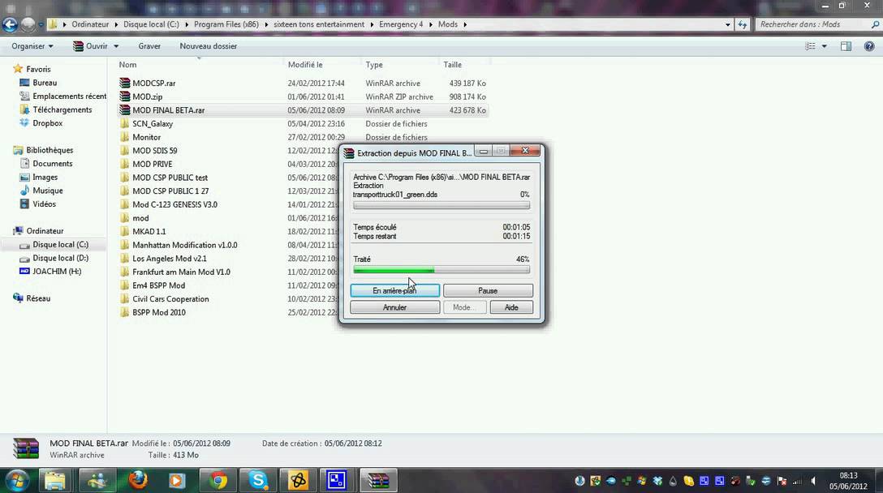883x493 pixels.
Task: Expand address bar history dropdown arrow
Action: (x=727, y=24)
